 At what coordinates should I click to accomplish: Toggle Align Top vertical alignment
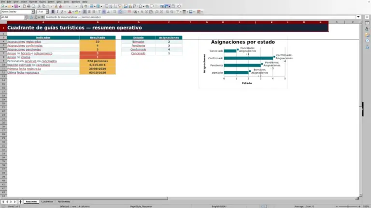[100, 12]
